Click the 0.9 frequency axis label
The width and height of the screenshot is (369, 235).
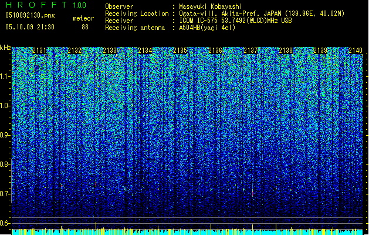(x=5, y=135)
